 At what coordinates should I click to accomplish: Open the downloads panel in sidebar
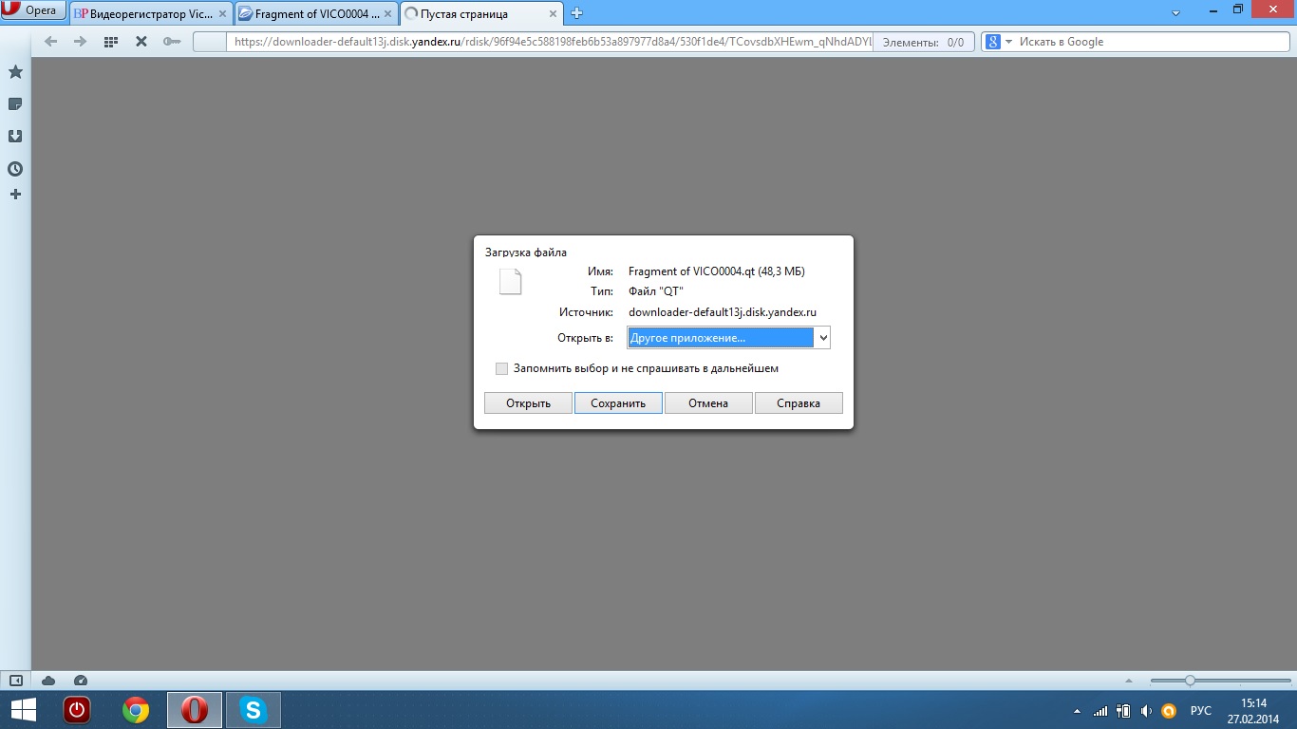pyautogui.click(x=15, y=137)
